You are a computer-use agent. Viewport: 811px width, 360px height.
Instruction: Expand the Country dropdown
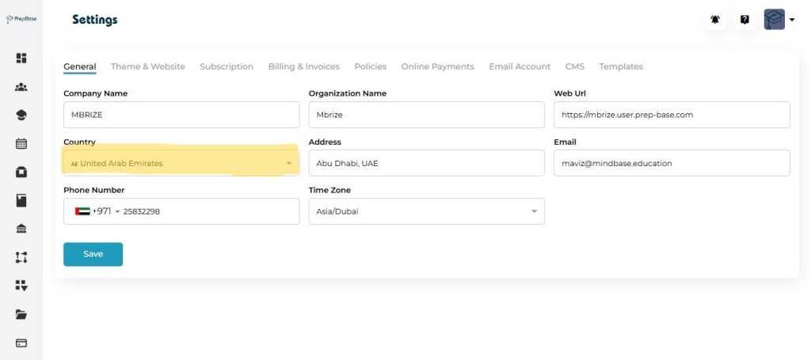[x=181, y=163]
